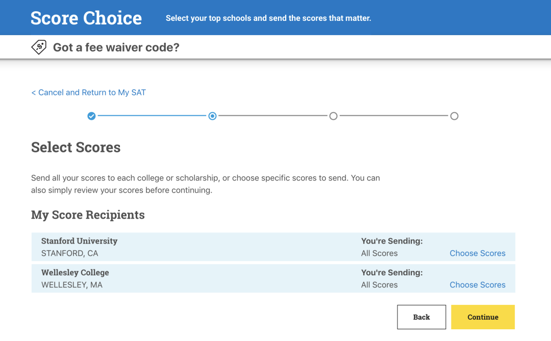Open the 'Got a fee waiver code?' section
Image resolution: width=551 pixels, height=341 pixels.
(116, 48)
